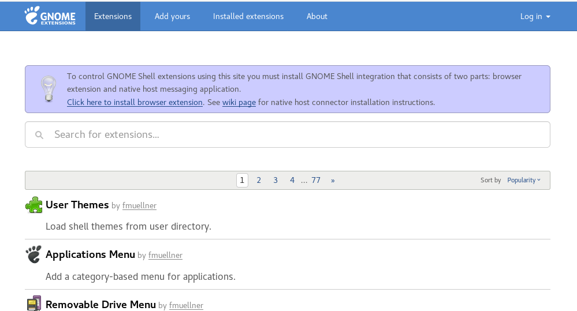Open Sort by Popularity dropdown

coord(524,180)
